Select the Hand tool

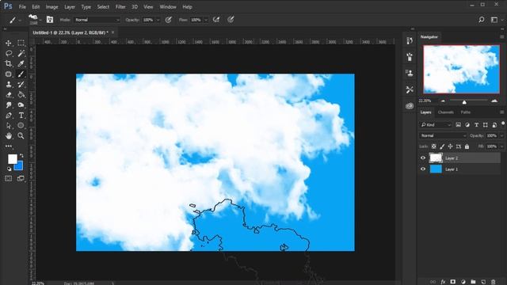9,136
